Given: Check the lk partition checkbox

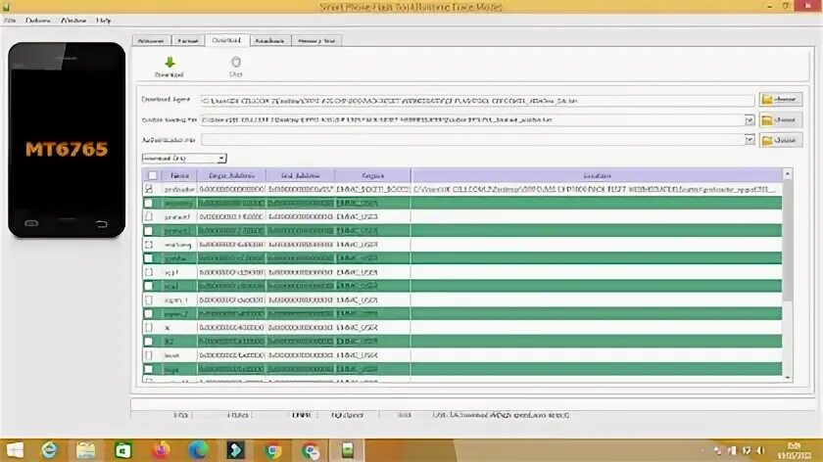Looking at the screenshot, I should coord(149,327).
